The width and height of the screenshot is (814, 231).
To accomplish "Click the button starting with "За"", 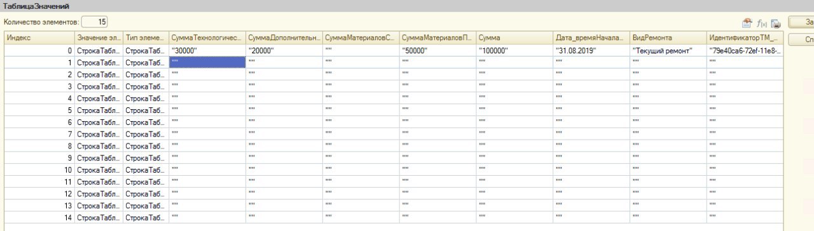I will click(801, 22).
